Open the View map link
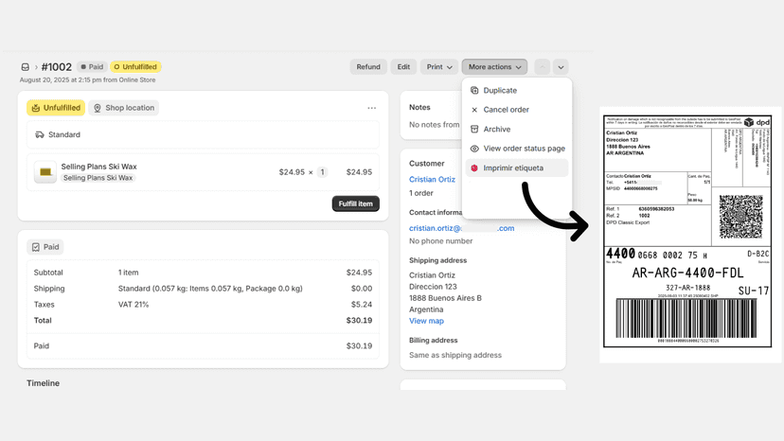This screenshot has height=441, width=784. pyautogui.click(x=426, y=321)
